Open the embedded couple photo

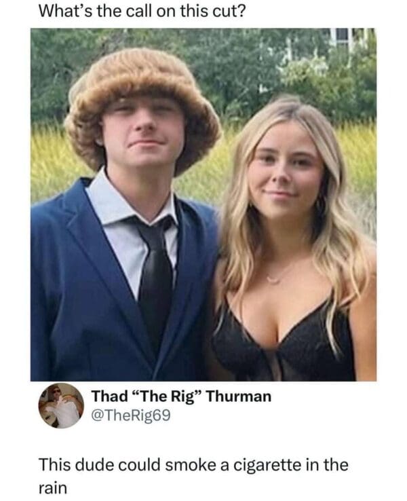(203, 204)
